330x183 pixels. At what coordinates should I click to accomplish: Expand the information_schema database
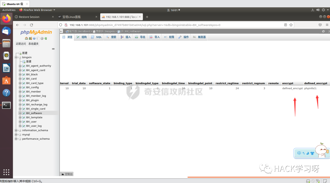[x=16, y=130]
